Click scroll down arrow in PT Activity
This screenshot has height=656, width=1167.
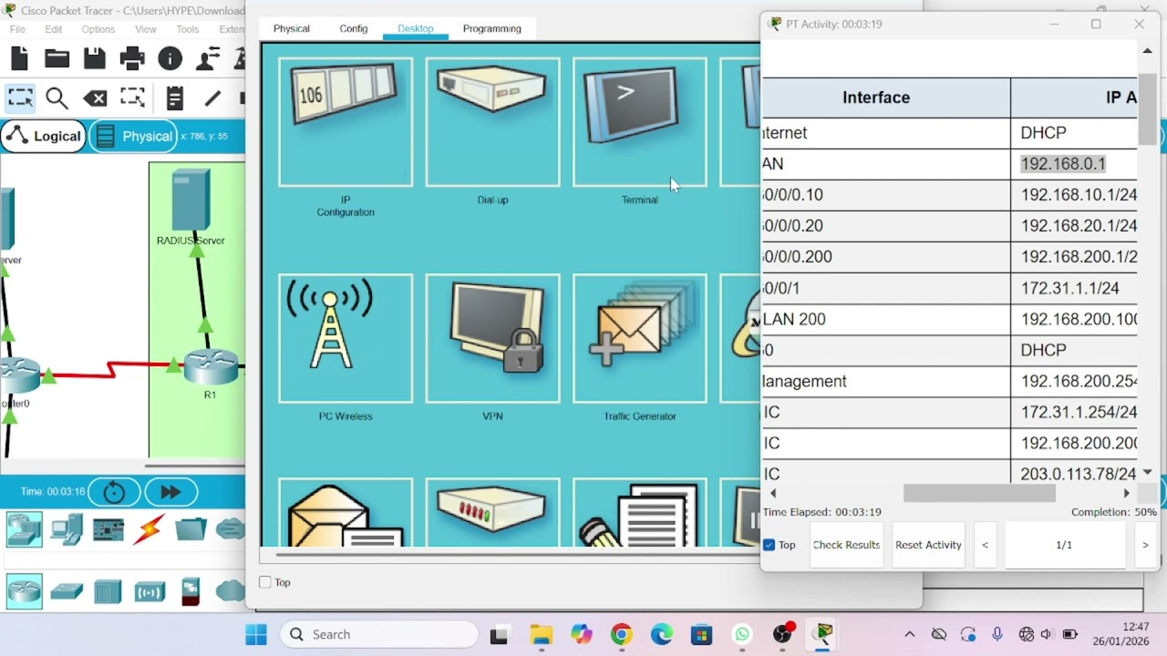point(1148,472)
